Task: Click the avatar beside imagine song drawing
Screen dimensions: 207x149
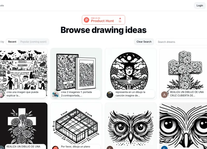Action: pyautogui.click(x=110, y=95)
